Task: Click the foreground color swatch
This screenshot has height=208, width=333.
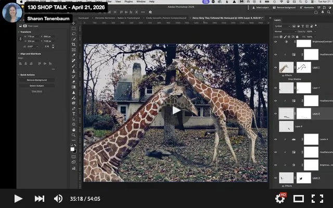Action: coord(72,149)
